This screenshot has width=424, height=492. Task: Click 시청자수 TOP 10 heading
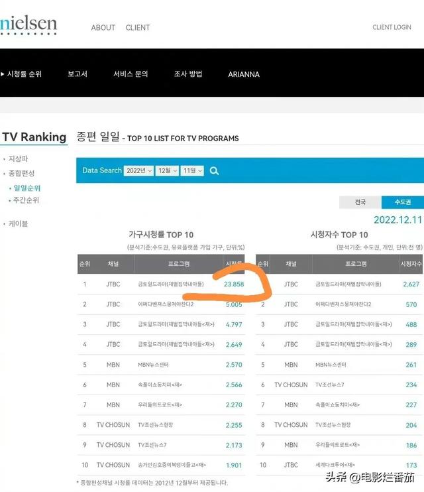[x=339, y=235]
